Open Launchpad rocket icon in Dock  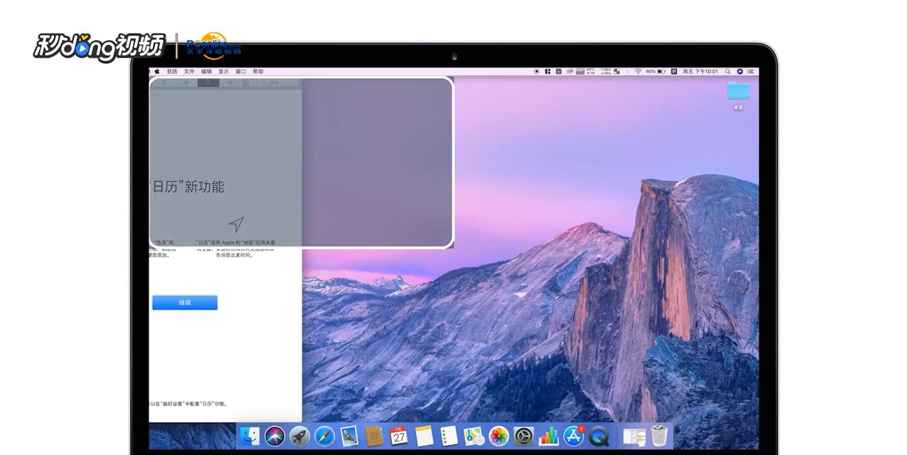[x=300, y=436]
